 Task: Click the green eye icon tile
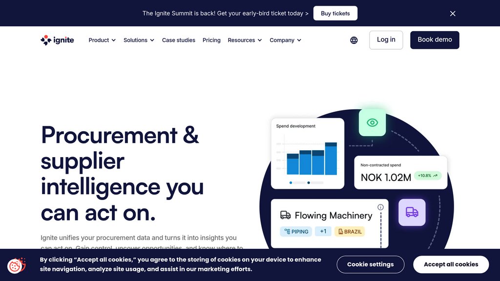point(372,122)
